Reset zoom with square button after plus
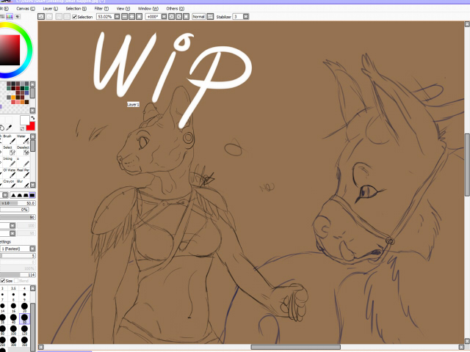This screenshot has width=470, height=352. tap(139, 17)
